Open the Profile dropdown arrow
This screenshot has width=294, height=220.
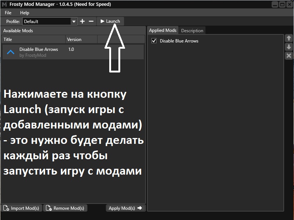tap(74, 22)
